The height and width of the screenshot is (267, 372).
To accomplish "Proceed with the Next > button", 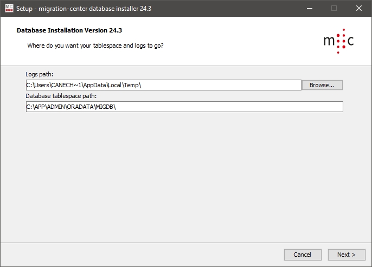I will point(347,255).
